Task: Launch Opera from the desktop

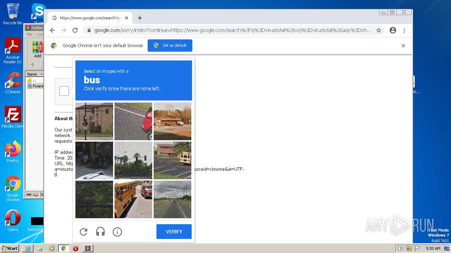Action: click(x=13, y=221)
